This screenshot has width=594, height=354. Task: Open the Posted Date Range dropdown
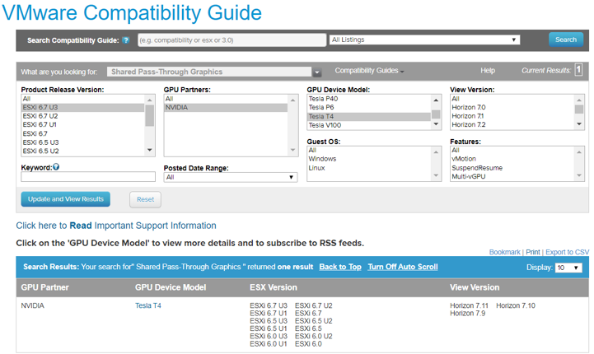pyautogui.click(x=231, y=177)
